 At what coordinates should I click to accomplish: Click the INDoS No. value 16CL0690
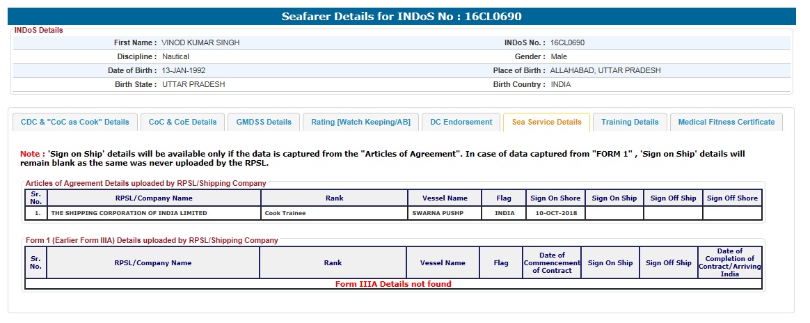pyautogui.click(x=567, y=42)
